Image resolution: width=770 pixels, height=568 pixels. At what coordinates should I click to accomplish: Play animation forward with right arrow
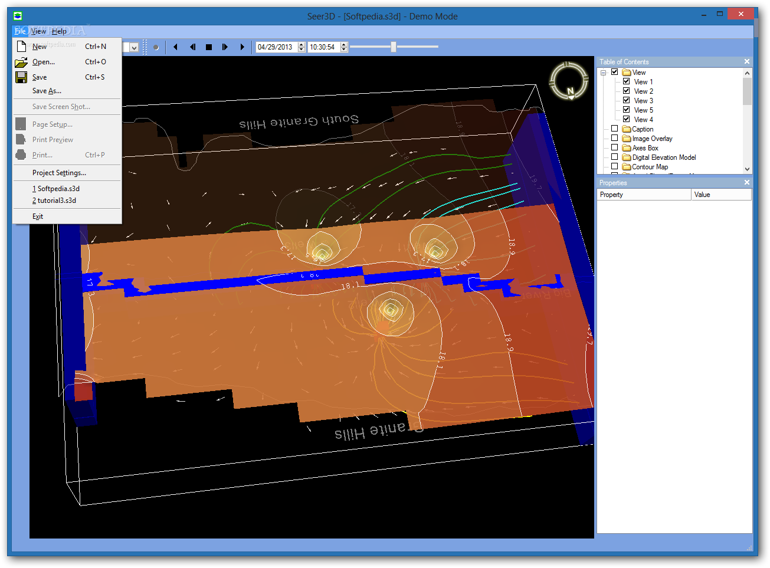pos(242,47)
